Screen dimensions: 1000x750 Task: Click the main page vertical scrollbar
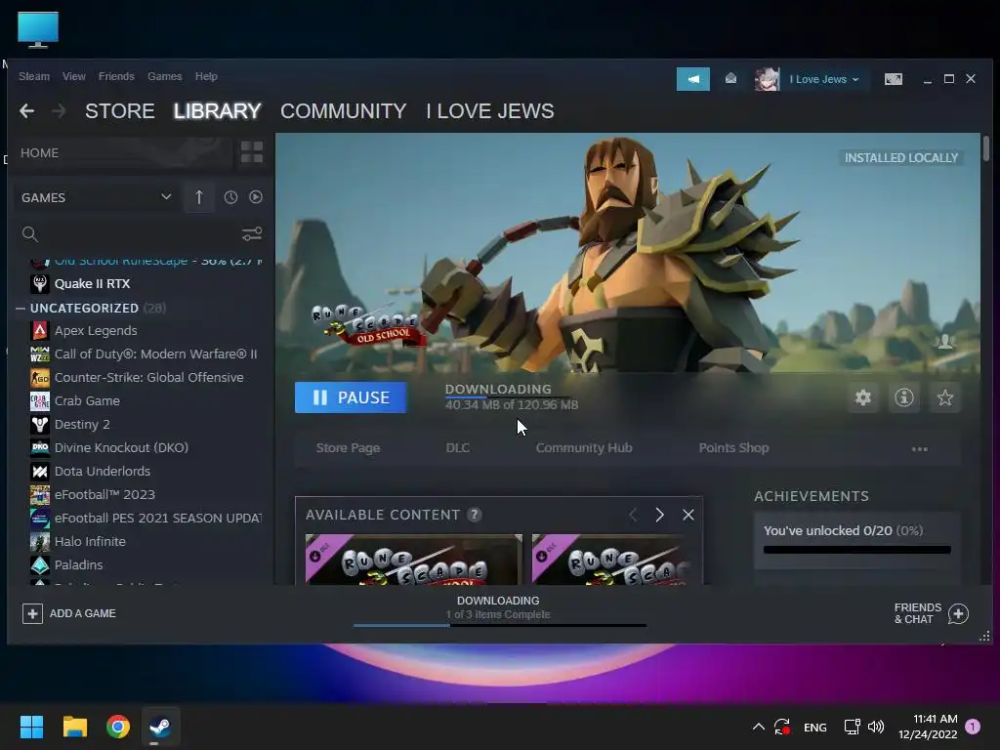click(986, 148)
